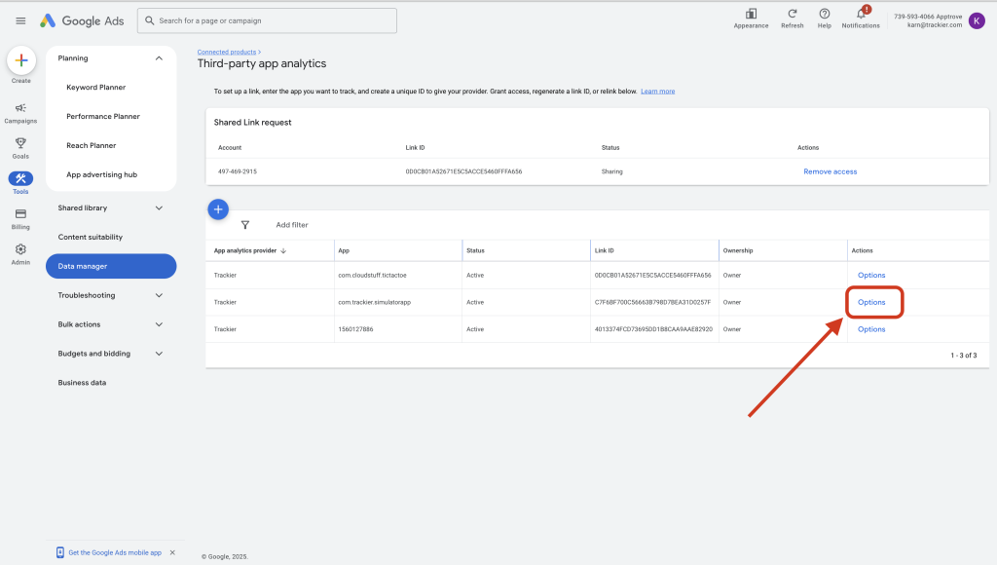Open Campaigns in the sidebar
The width and height of the screenshot is (997, 565).
pos(21,113)
